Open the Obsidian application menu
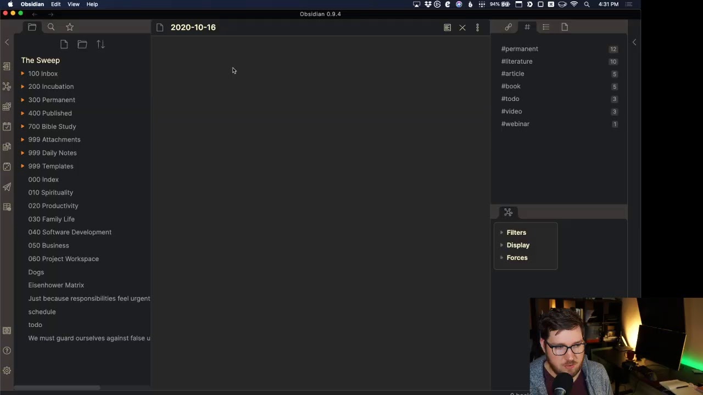Viewport: 703px width, 395px height. tap(32, 4)
